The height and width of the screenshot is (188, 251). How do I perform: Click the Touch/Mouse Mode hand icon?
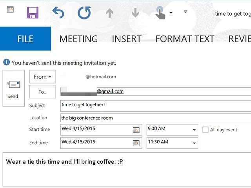pos(160,13)
